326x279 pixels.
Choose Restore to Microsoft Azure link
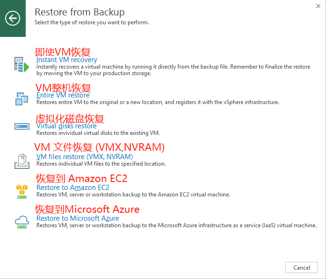[x=78, y=218]
